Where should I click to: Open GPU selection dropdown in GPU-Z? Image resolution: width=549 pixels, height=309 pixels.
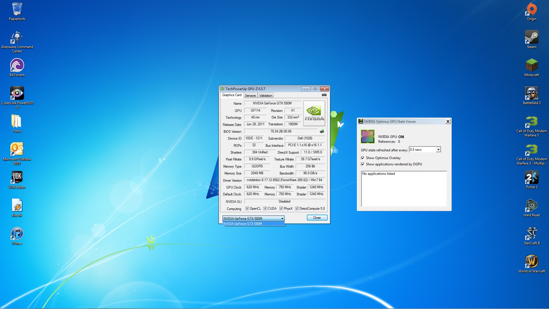[x=253, y=218]
